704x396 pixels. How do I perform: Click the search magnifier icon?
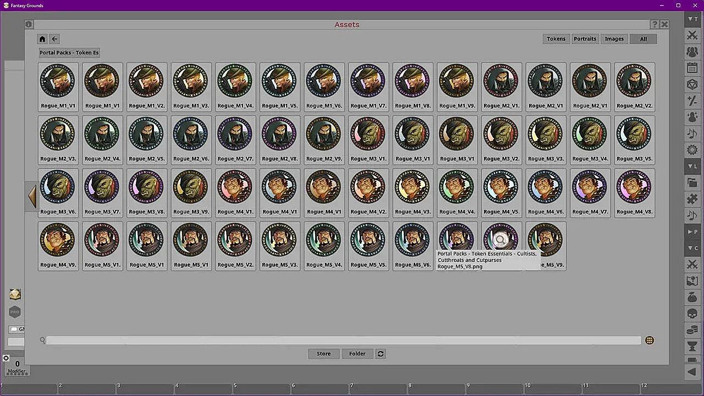tap(42, 340)
